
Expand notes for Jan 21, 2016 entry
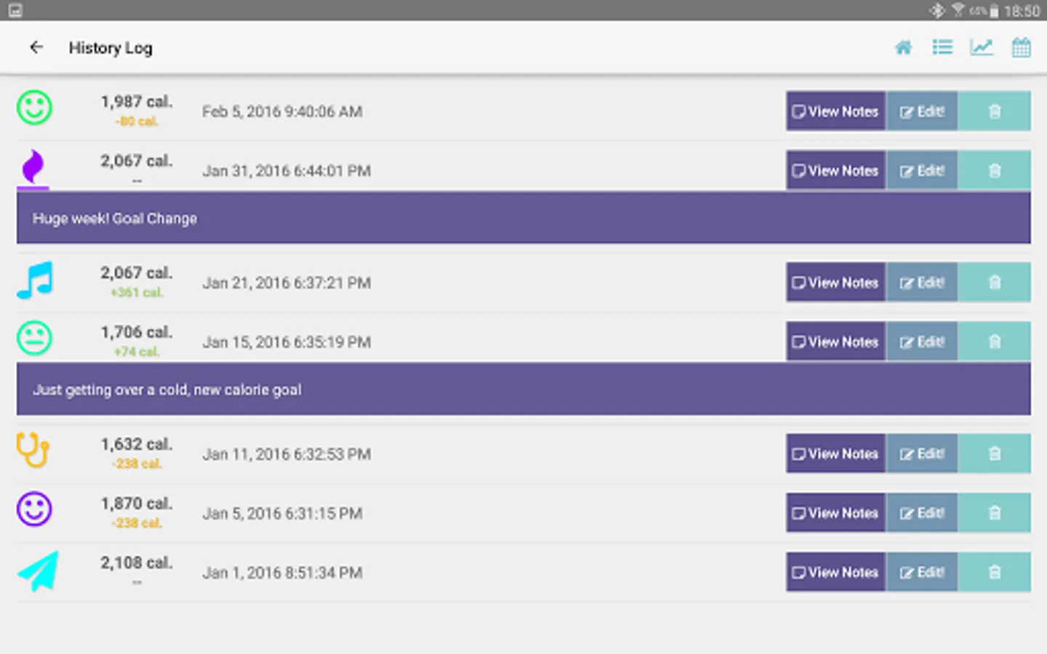835,282
